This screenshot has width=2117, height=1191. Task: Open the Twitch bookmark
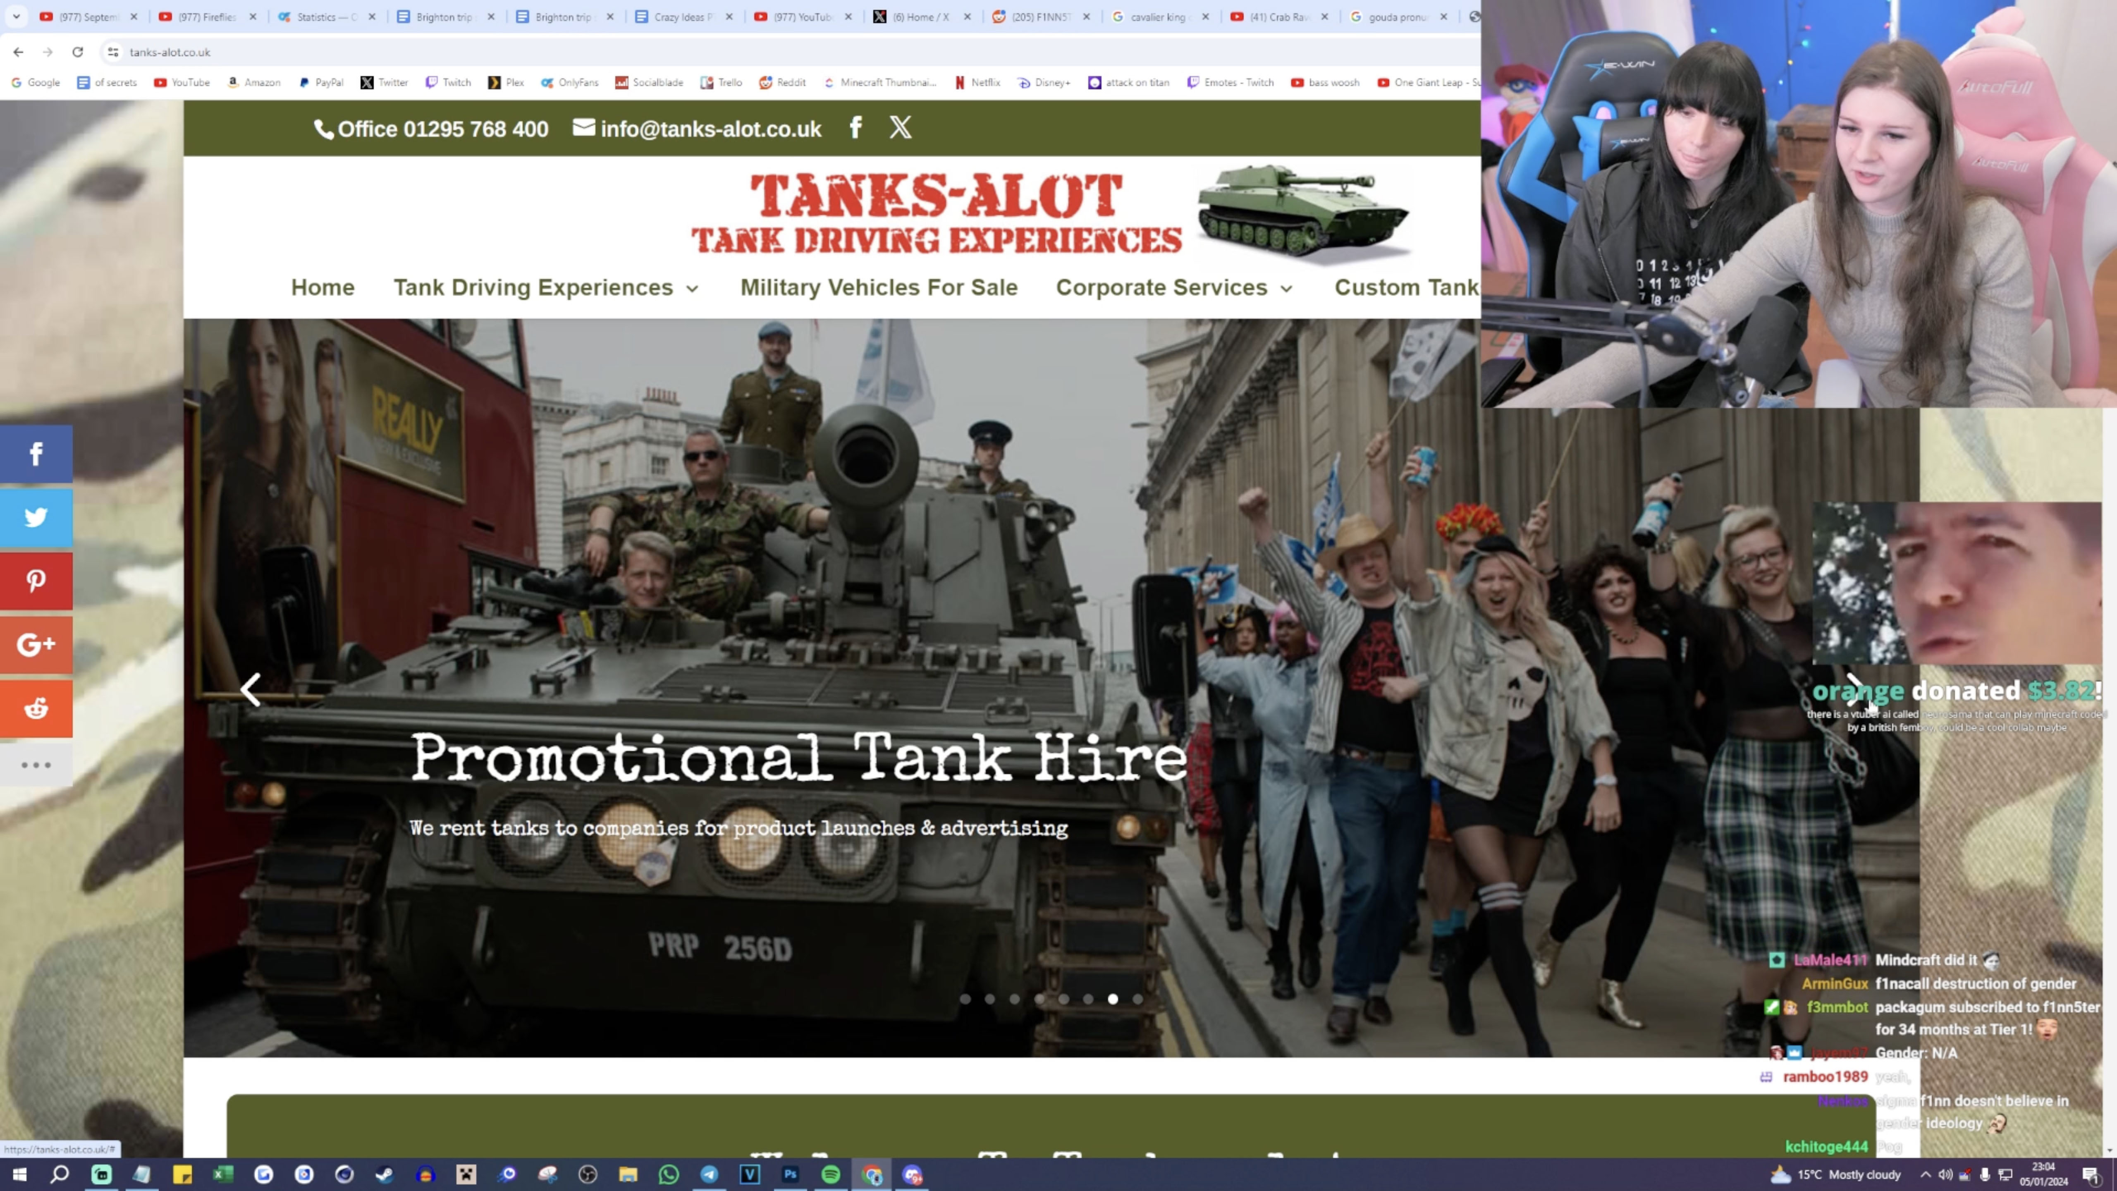coord(449,82)
